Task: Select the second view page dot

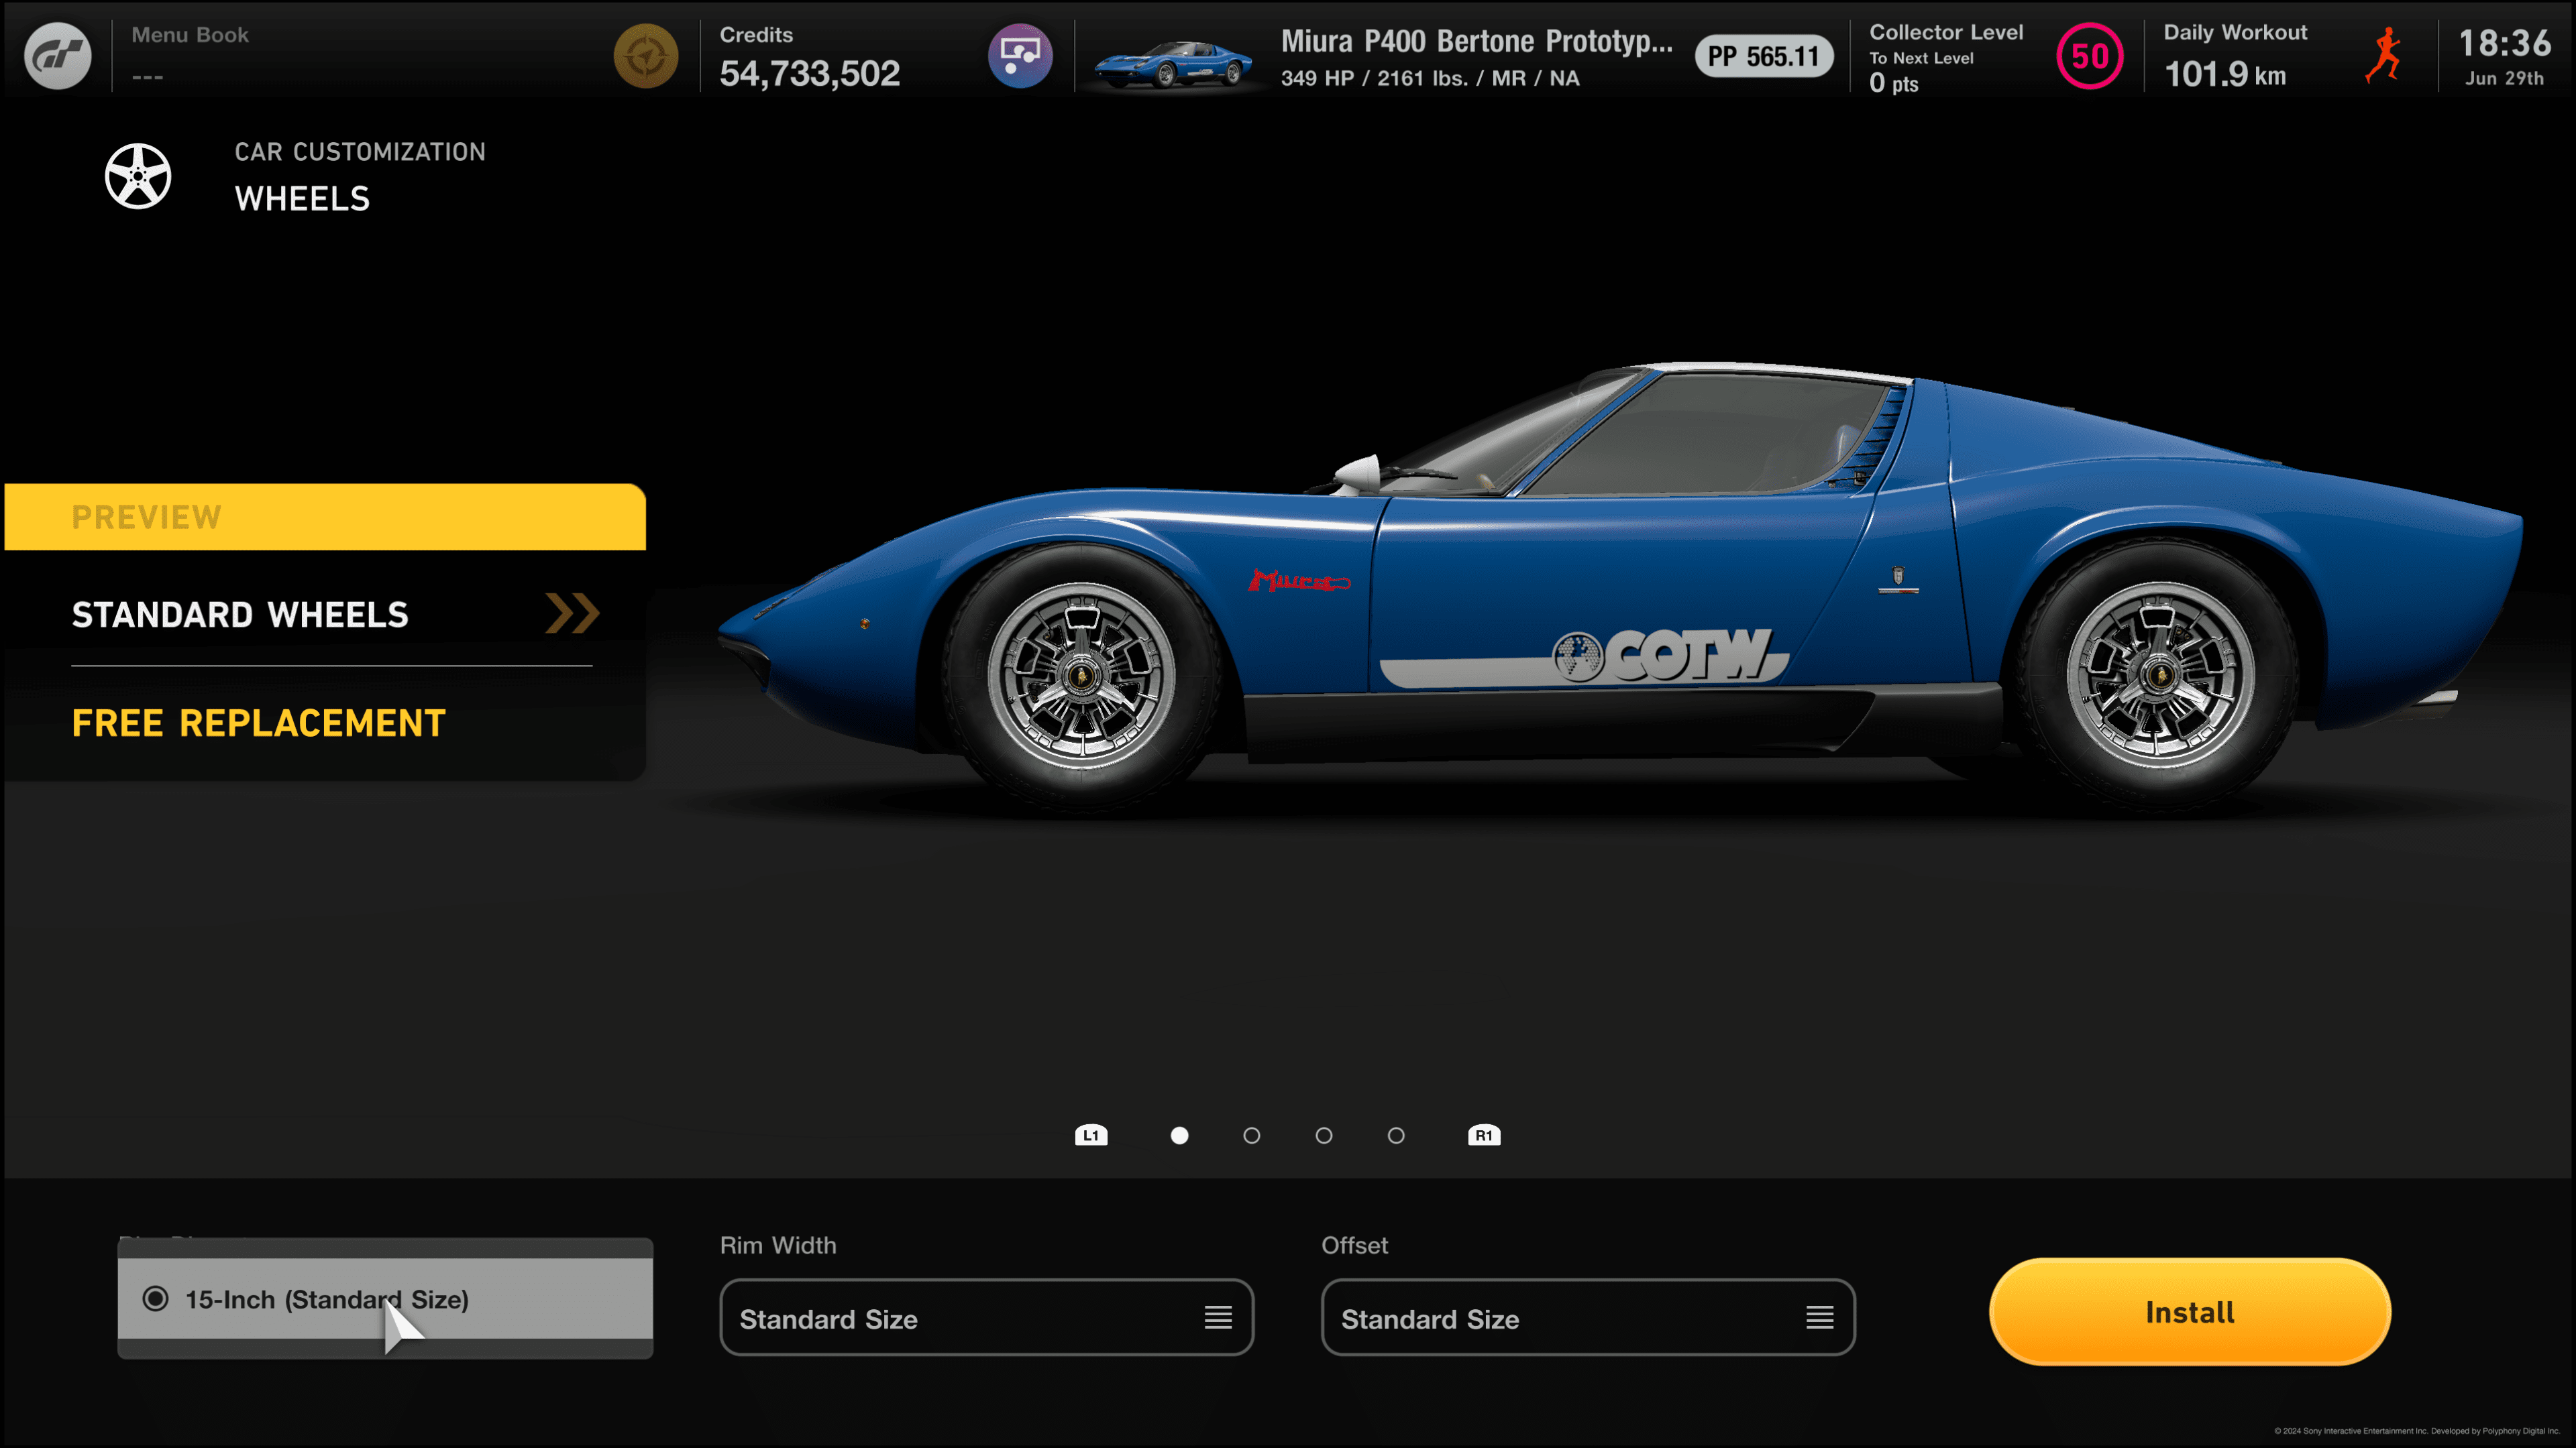Action: tap(1251, 1135)
